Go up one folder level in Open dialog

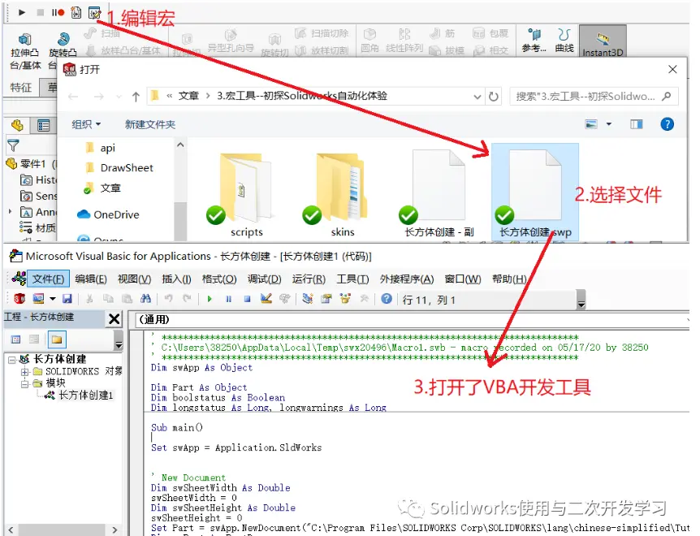(x=136, y=97)
